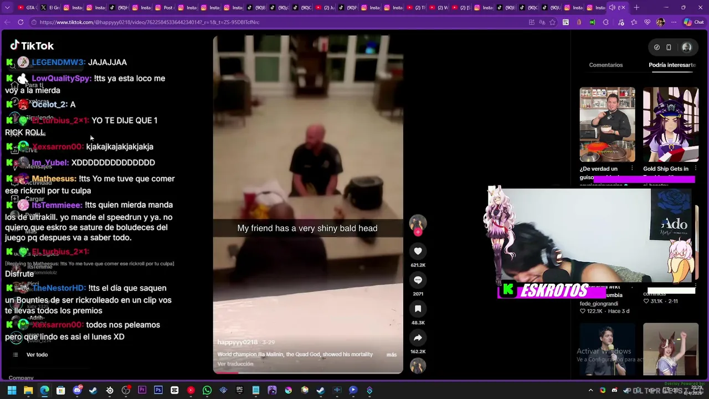Close the active TikTok tab
Screen dimensions: 709x399
(x=623, y=8)
